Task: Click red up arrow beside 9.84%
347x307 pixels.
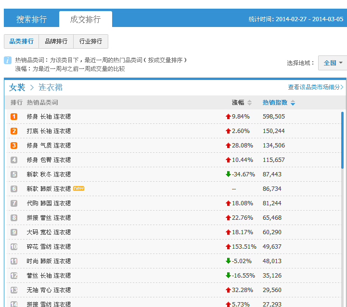Action: pyautogui.click(x=228, y=116)
